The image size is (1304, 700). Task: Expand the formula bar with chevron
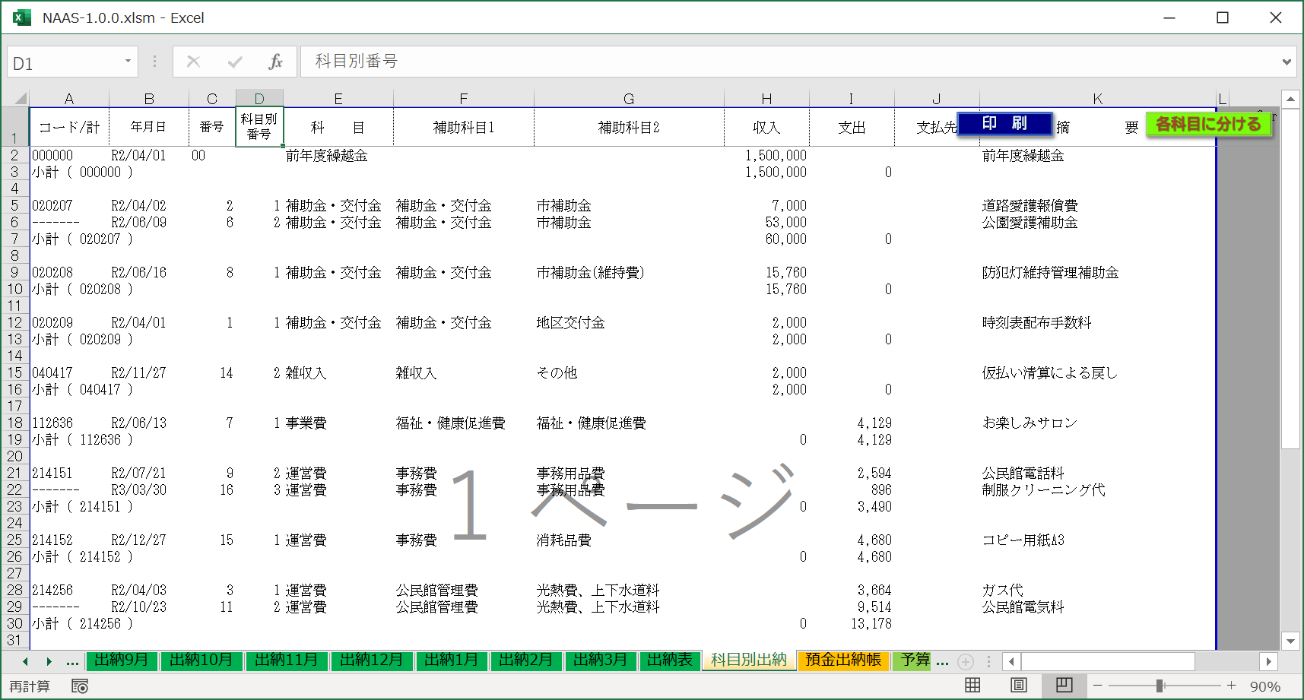1287,62
